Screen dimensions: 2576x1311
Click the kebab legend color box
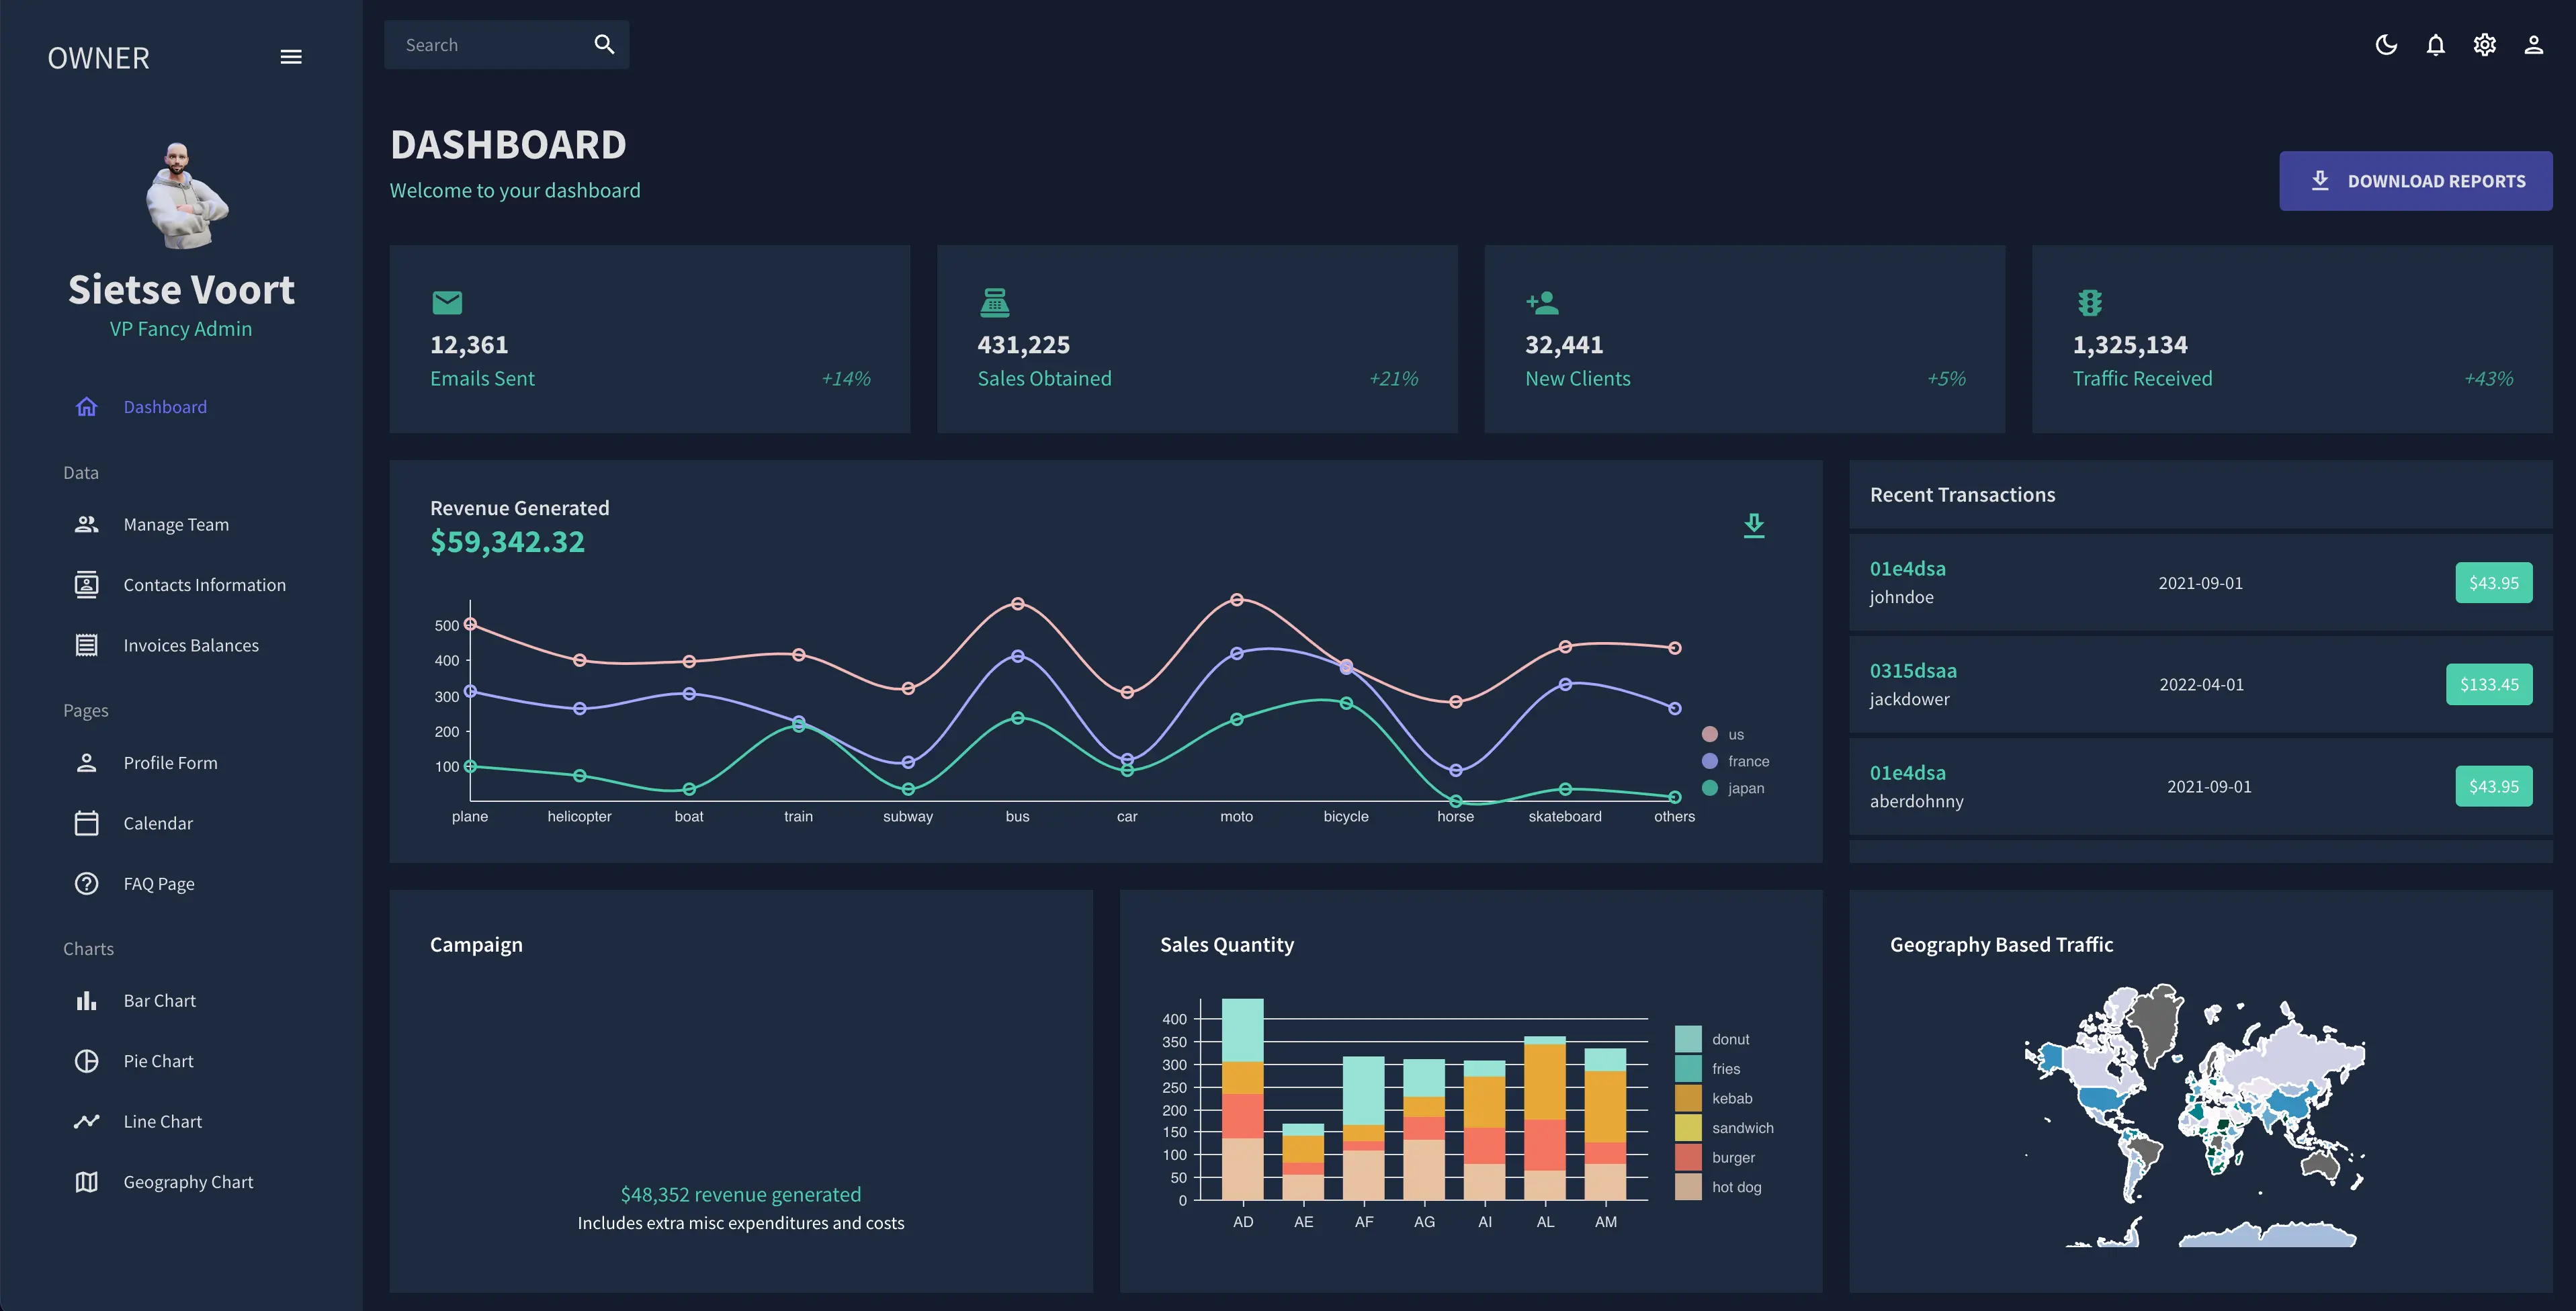click(1688, 1098)
